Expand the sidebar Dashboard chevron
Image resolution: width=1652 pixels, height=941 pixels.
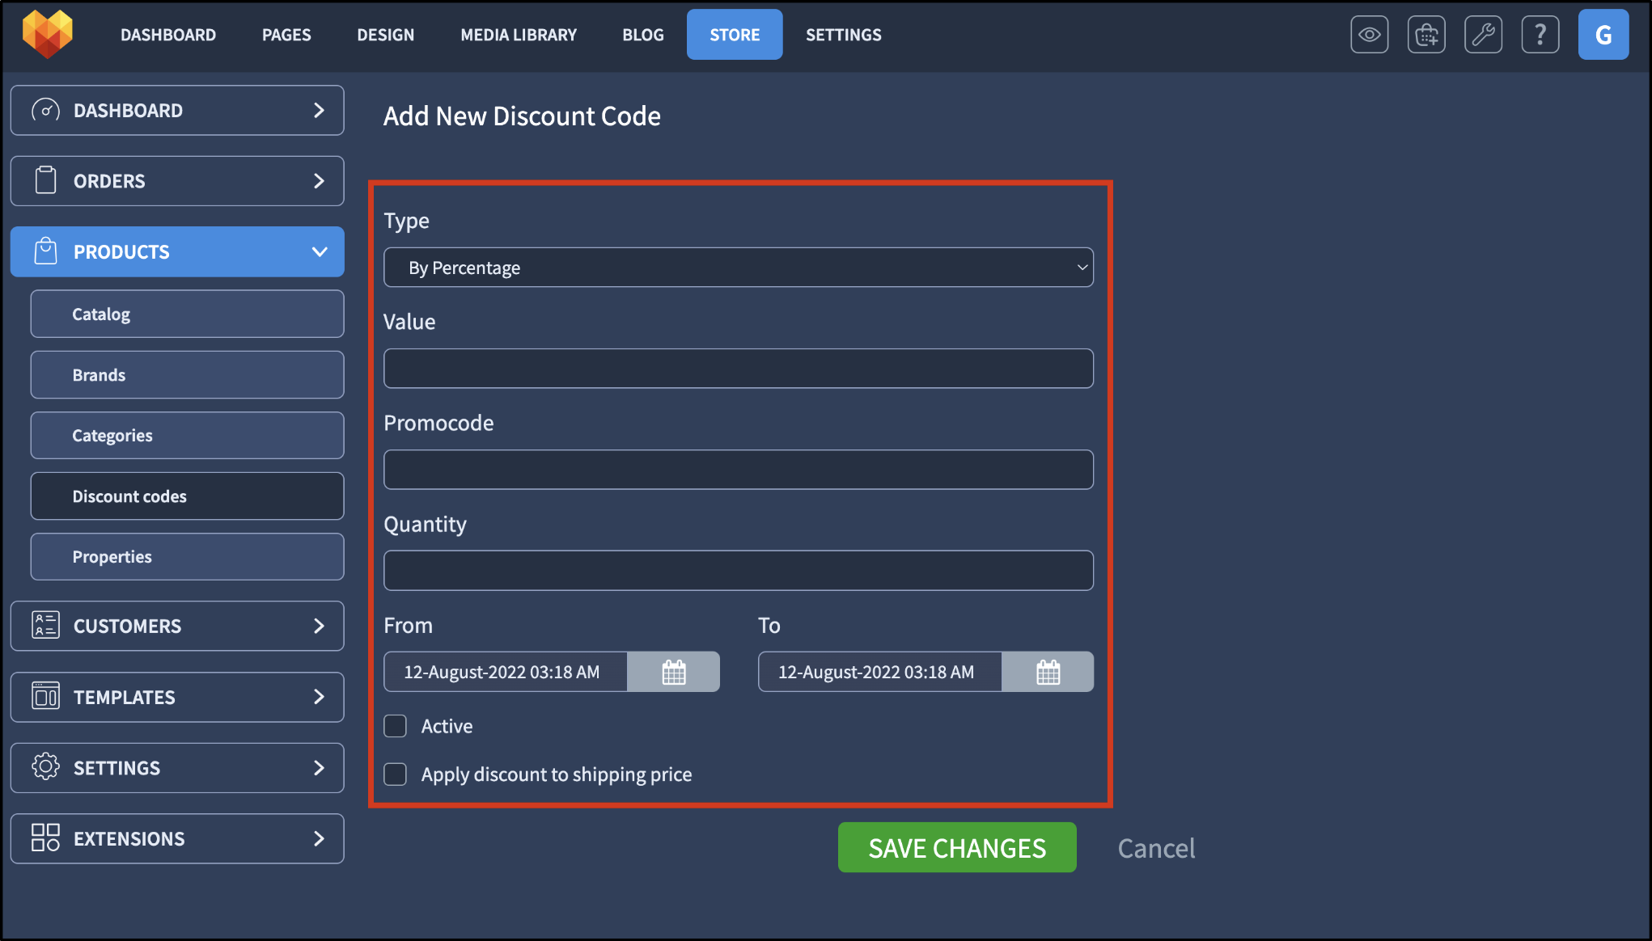(319, 110)
